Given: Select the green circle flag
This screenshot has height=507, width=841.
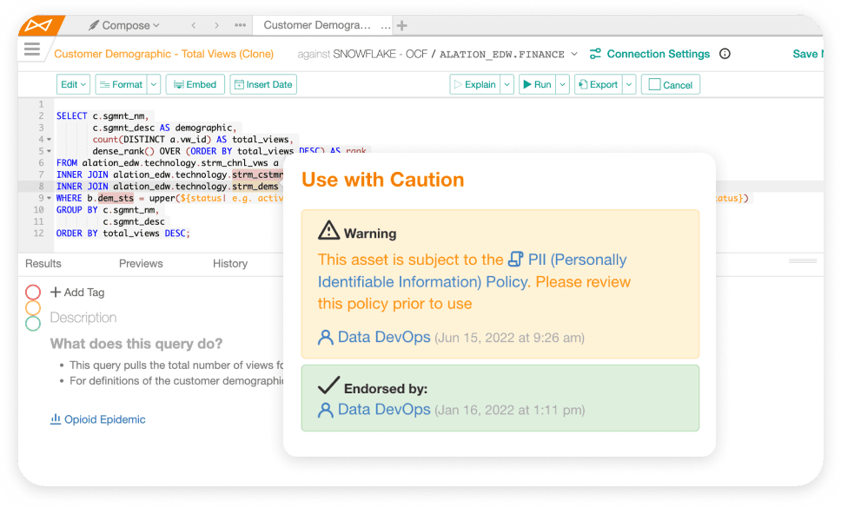Looking at the screenshot, I should 33,324.
